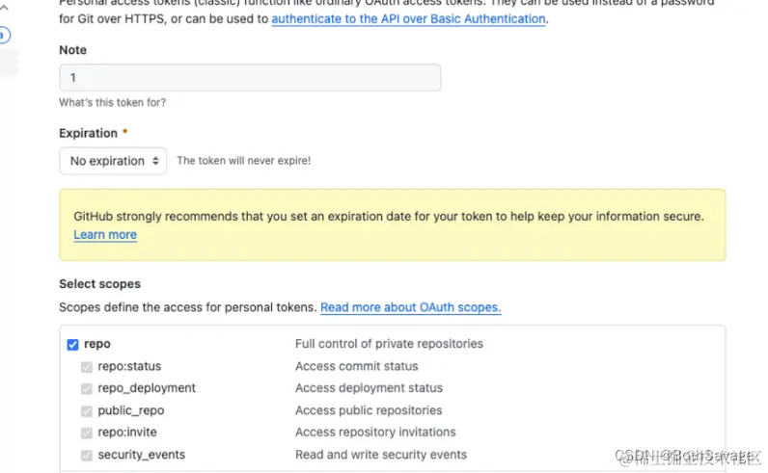Click the Expiration field label

click(x=89, y=133)
